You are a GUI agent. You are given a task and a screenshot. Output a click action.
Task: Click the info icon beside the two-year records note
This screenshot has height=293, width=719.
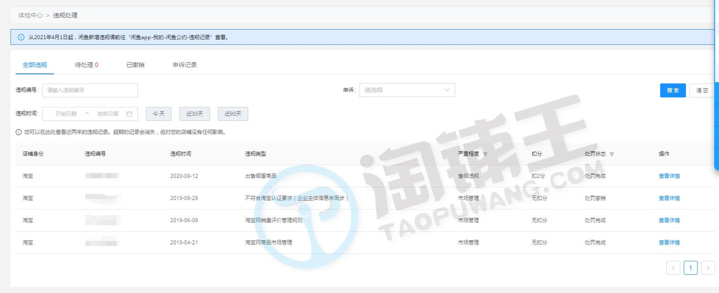tap(19, 132)
